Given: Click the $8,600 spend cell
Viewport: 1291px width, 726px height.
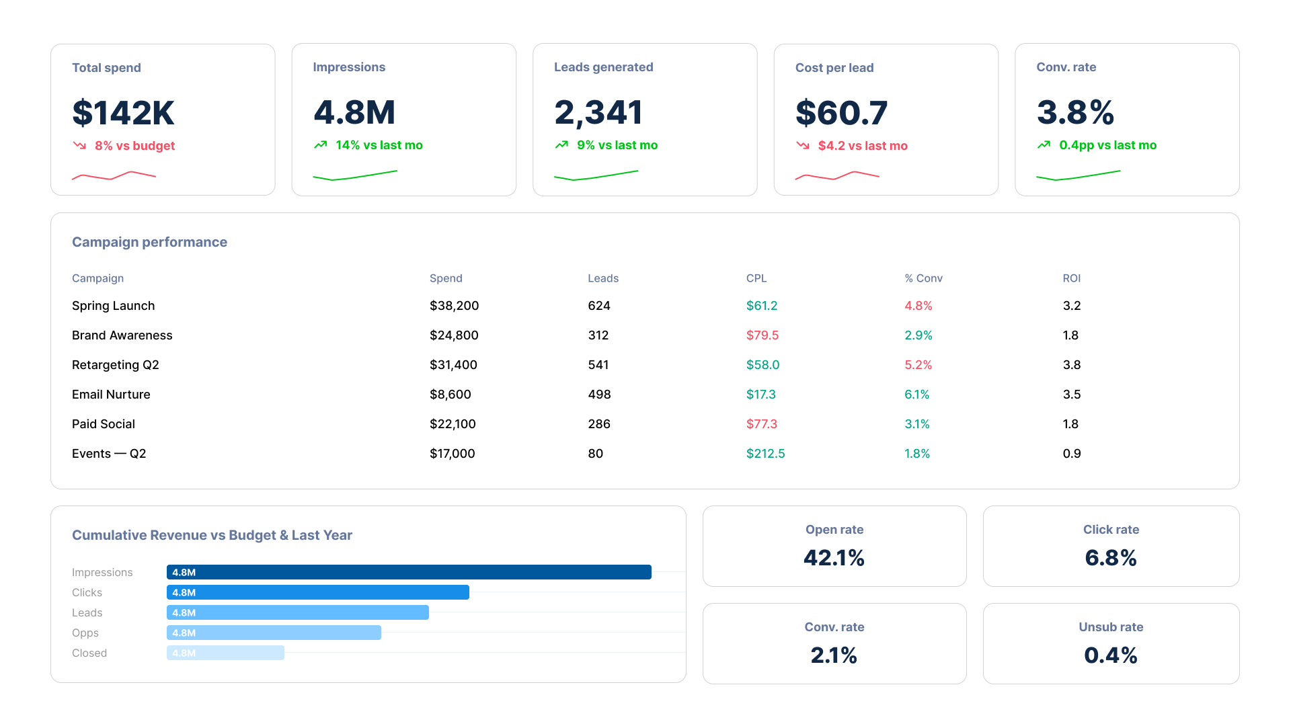Looking at the screenshot, I should tap(451, 395).
